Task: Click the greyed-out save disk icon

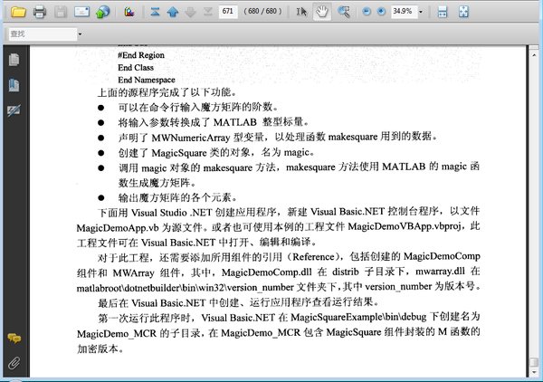Action: (x=61, y=12)
